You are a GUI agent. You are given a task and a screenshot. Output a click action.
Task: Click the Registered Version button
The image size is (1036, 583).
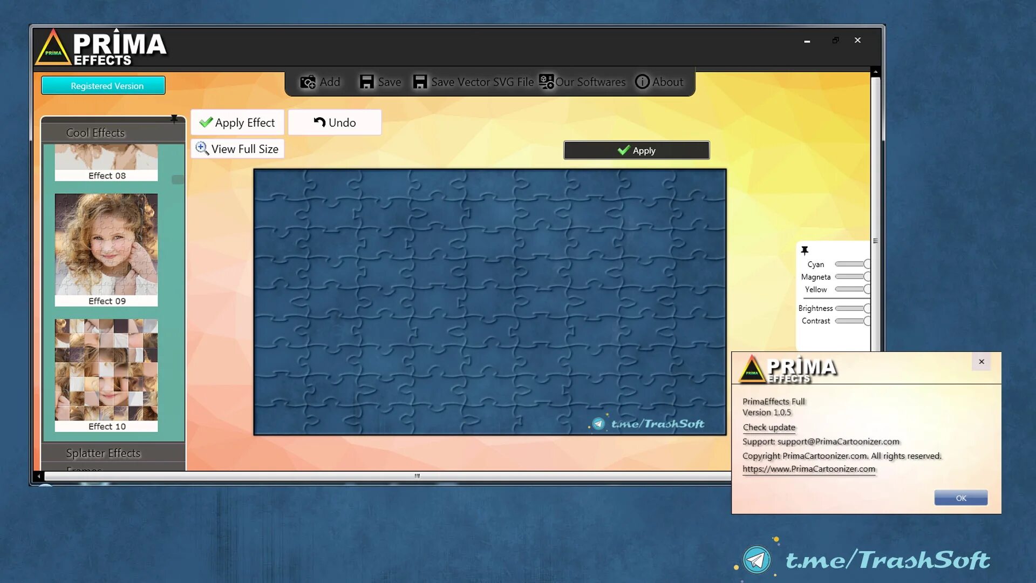click(x=103, y=85)
